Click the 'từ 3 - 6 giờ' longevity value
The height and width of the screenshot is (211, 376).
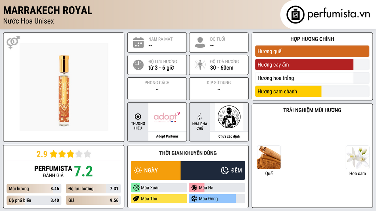click(x=161, y=68)
